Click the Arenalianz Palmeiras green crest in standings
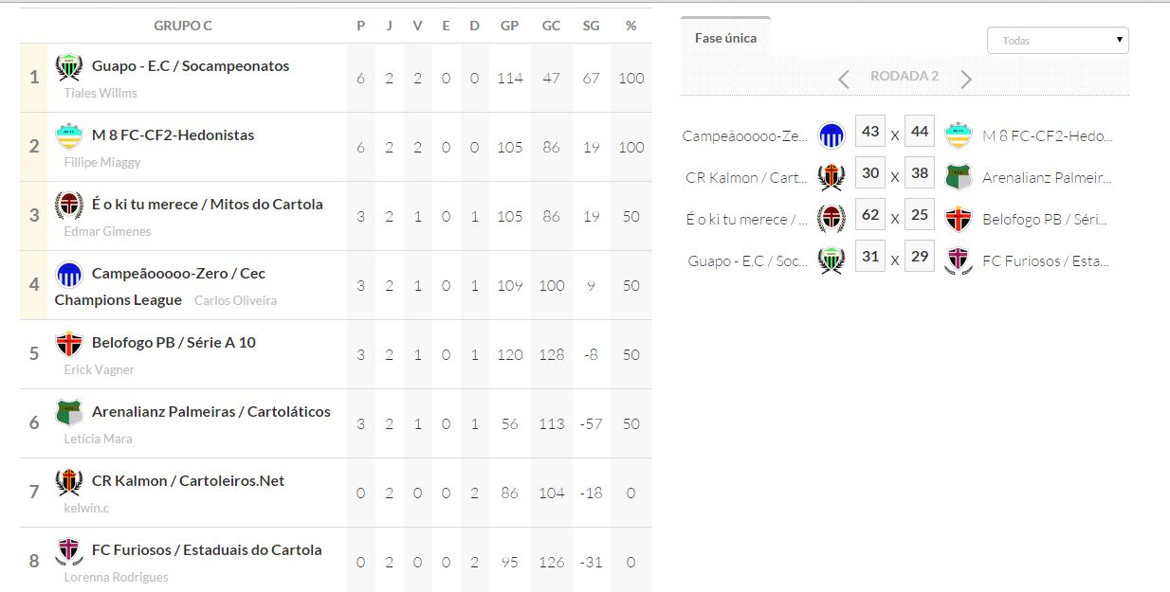1170x592 pixels. pyautogui.click(x=69, y=413)
